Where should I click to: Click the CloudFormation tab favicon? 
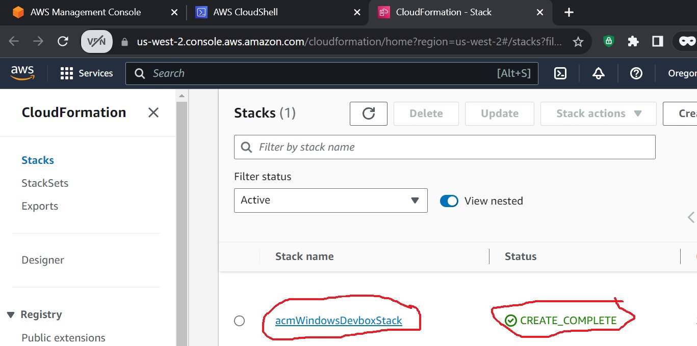tap(383, 12)
